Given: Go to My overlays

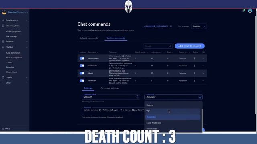Looking at the screenshot, I should pyautogui.click(x=12, y=36).
